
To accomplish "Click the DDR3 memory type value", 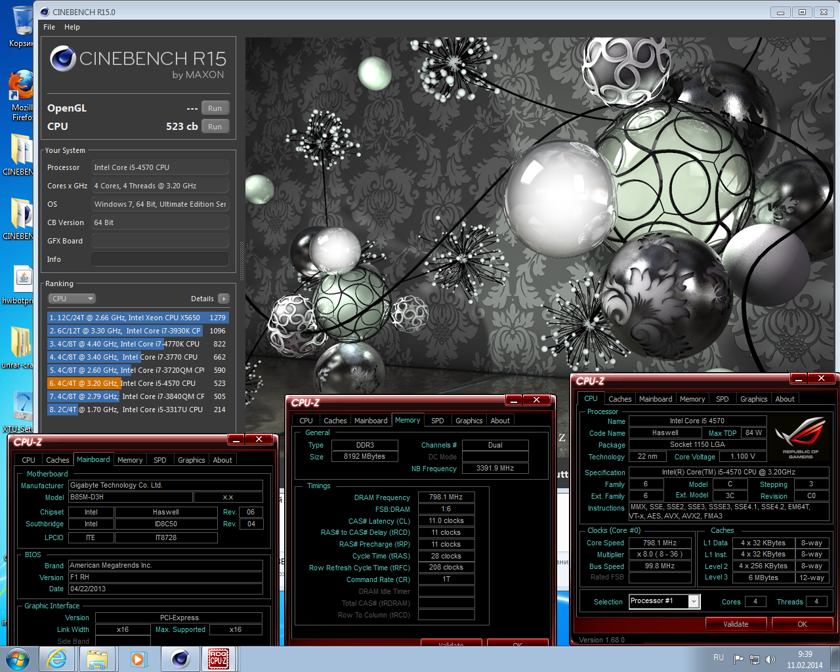I will pyautogui.click(x=365, y=445).
